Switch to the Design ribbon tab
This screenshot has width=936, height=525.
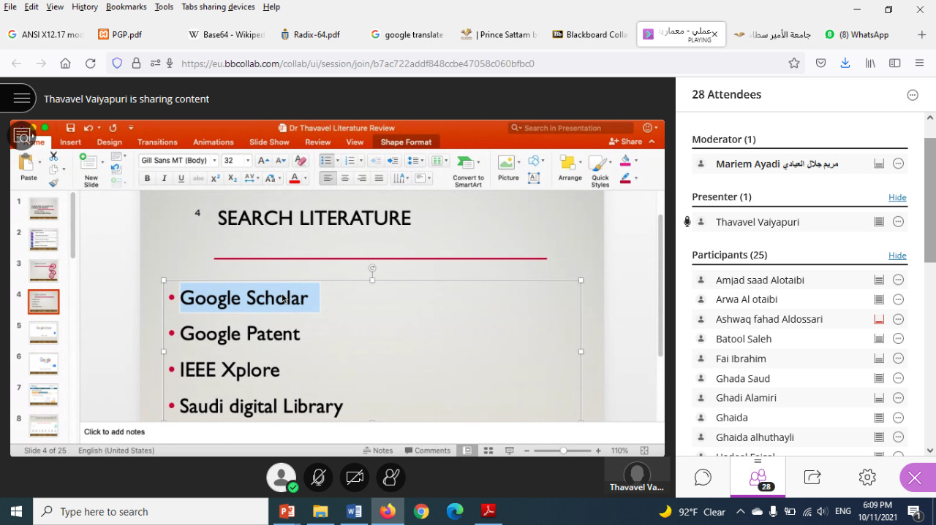coord(110,142)
